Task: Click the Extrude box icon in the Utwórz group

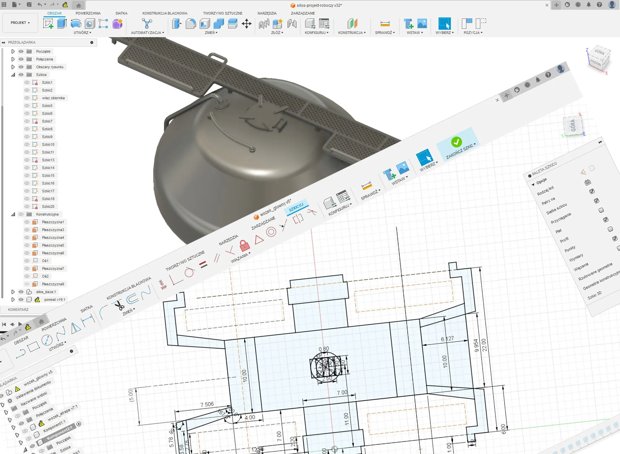Action: 62,24
